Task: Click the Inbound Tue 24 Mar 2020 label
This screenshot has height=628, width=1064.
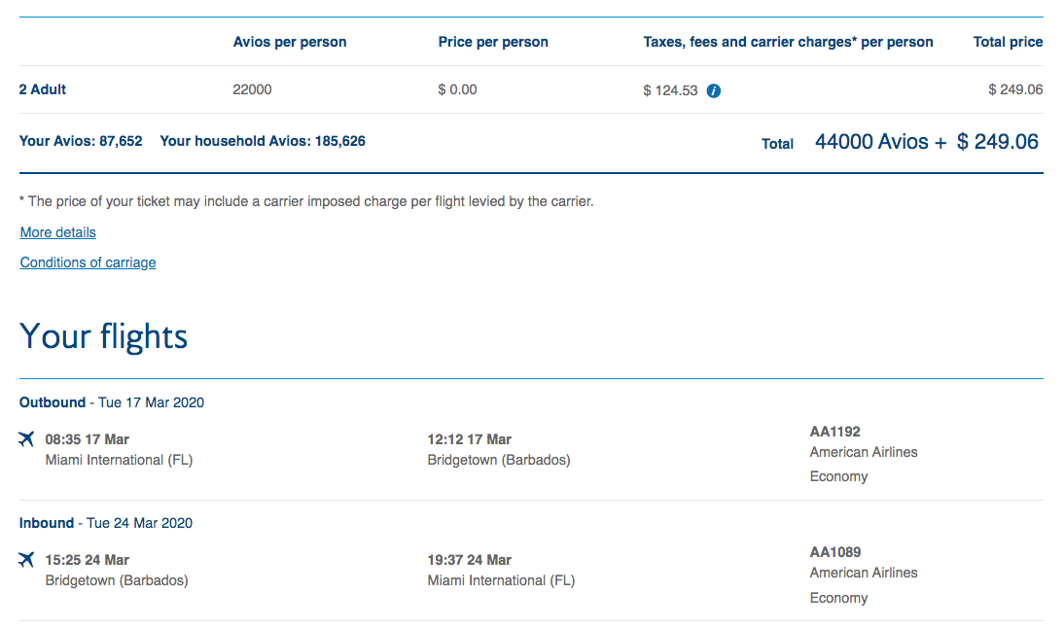Action: [x=106, y=523]
